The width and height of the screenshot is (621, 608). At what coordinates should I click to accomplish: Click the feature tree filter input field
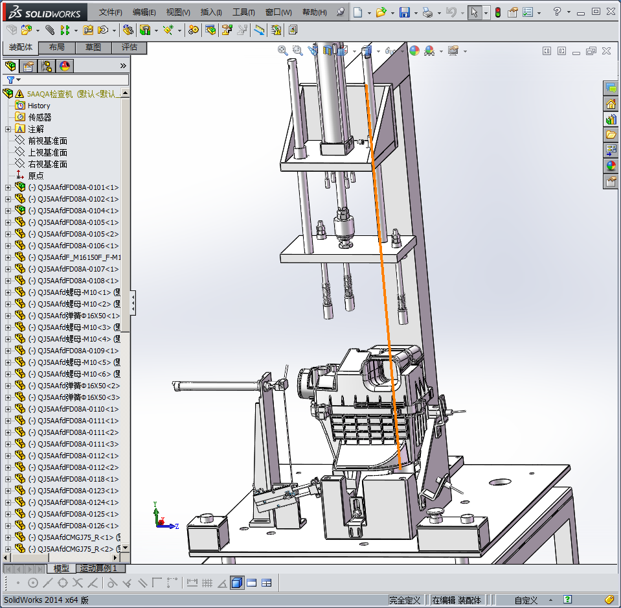tap(74, 80)
